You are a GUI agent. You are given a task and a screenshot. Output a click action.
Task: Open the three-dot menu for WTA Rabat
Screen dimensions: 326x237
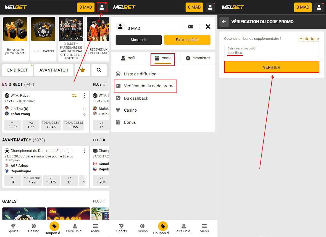[x=84, y=95]
